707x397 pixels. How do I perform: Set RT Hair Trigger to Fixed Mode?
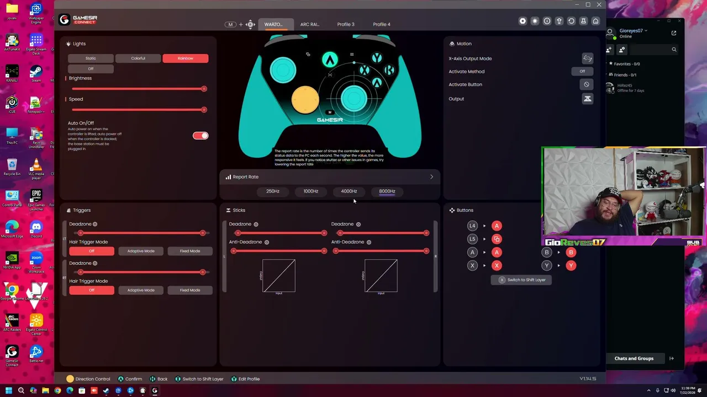pyautogui.click(x=190, y=290)
